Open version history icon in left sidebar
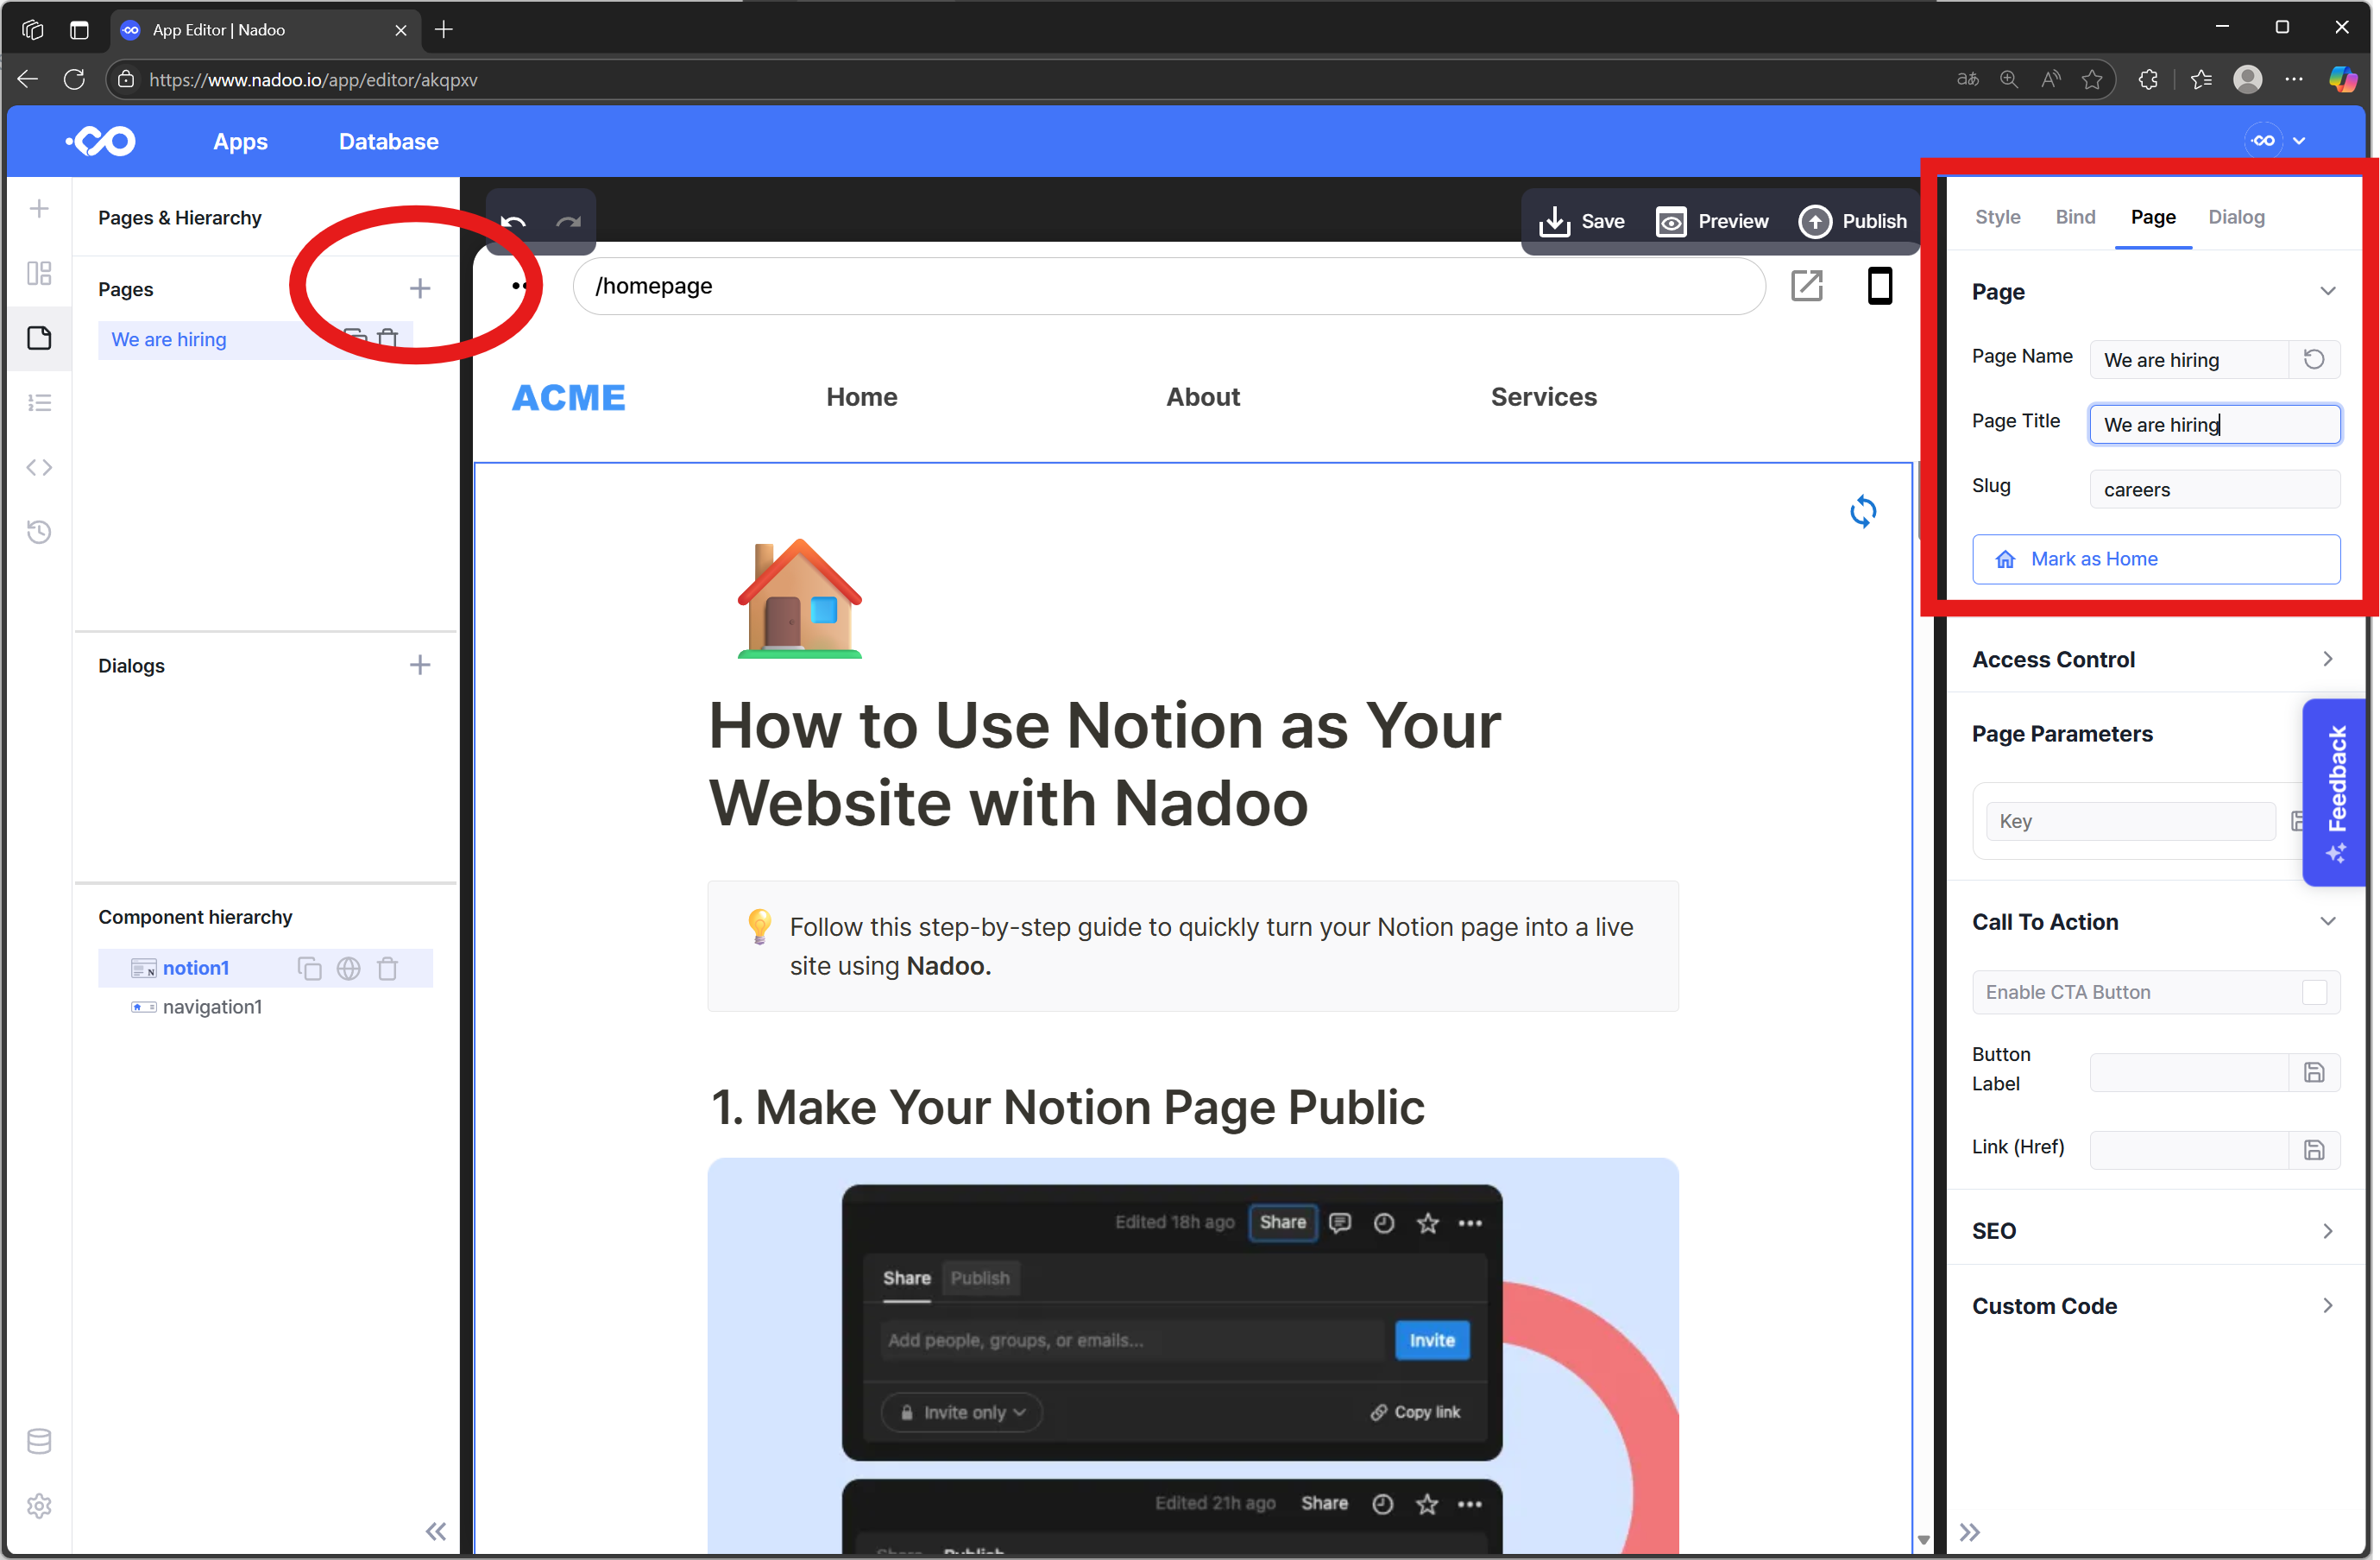Screen dimensions: 2380x1560 tap(40, 531)
